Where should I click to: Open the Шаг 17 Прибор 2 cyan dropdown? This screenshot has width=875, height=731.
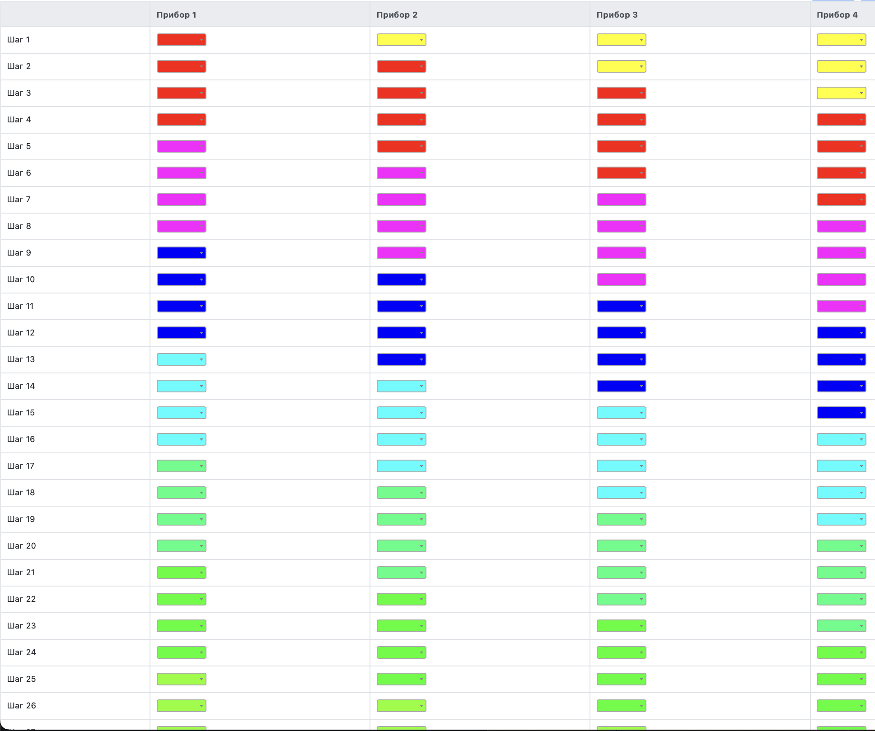pyautogui.click(x=402, y=466)
